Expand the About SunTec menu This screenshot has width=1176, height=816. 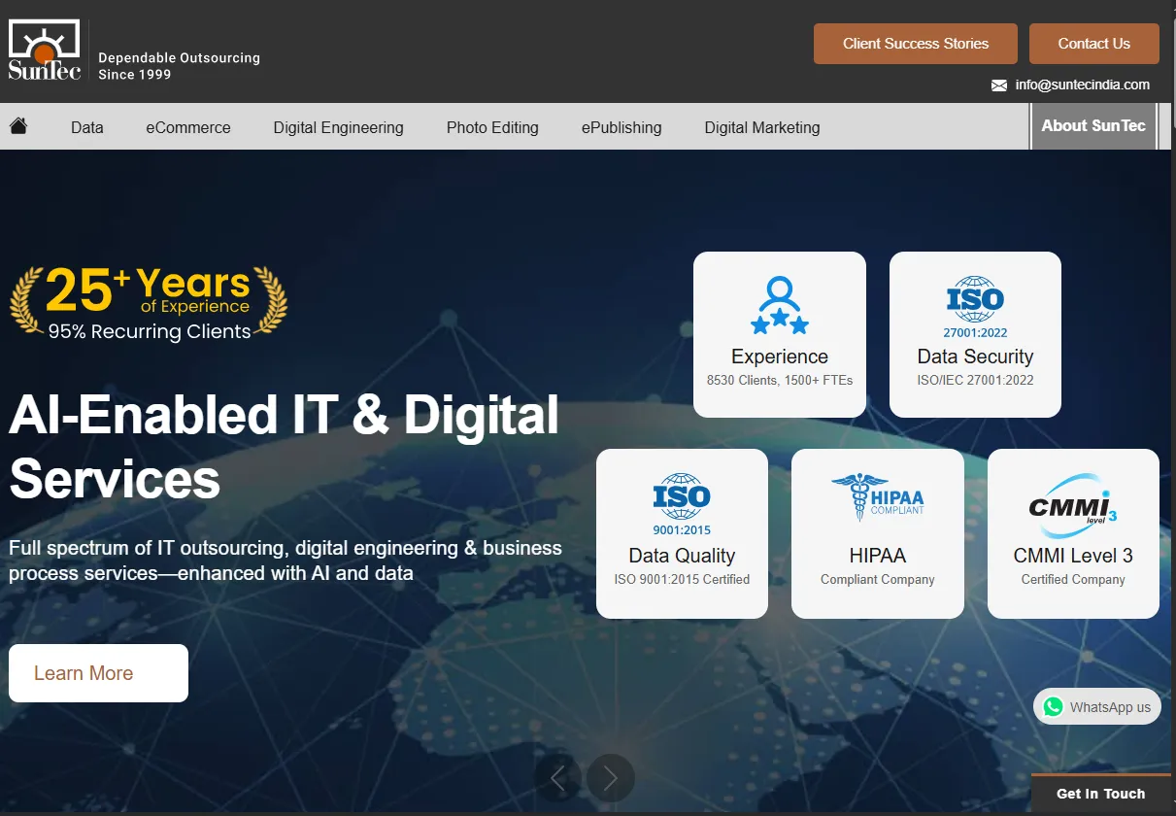(1092, 126)
